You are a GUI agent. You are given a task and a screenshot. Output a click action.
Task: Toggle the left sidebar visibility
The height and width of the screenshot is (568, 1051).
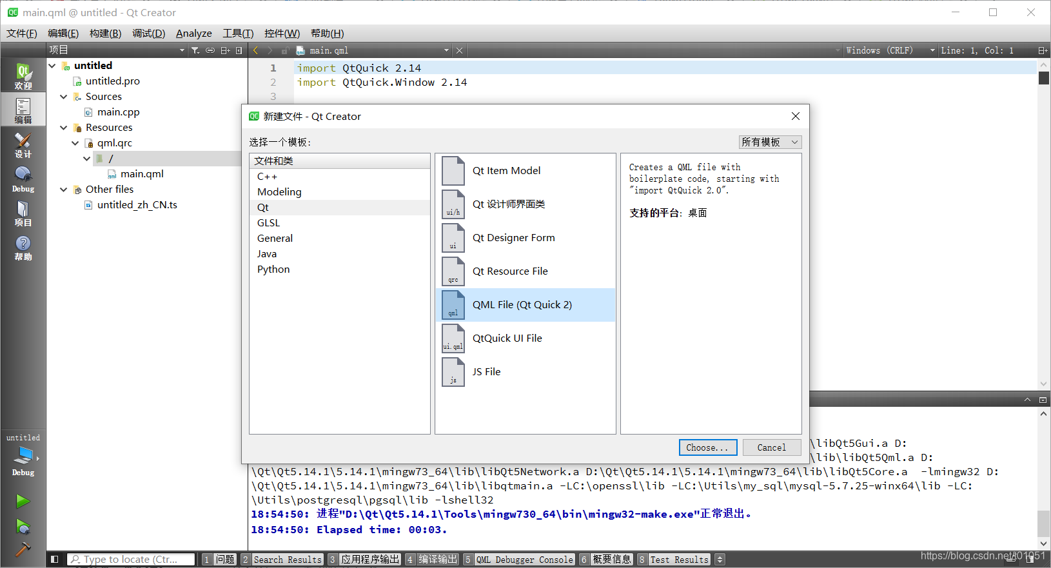(55, 560)
